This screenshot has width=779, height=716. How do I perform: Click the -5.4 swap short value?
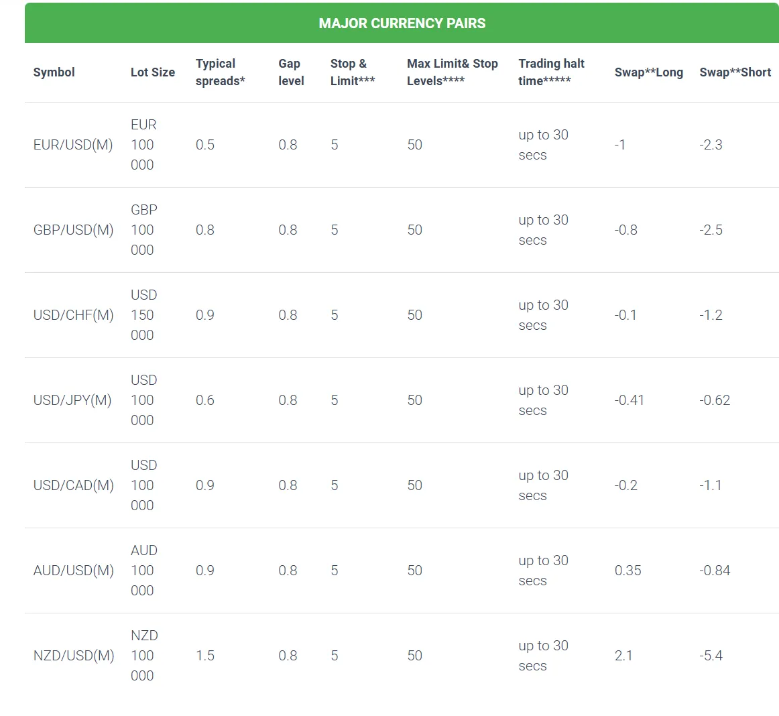coord(711,656)
